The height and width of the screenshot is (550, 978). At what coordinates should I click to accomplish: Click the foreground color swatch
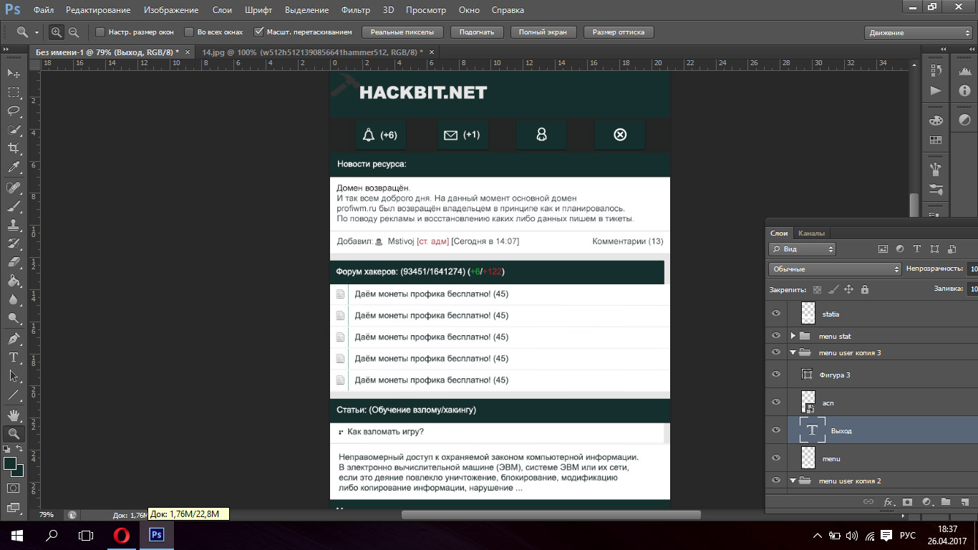click(x=10, y=463)
